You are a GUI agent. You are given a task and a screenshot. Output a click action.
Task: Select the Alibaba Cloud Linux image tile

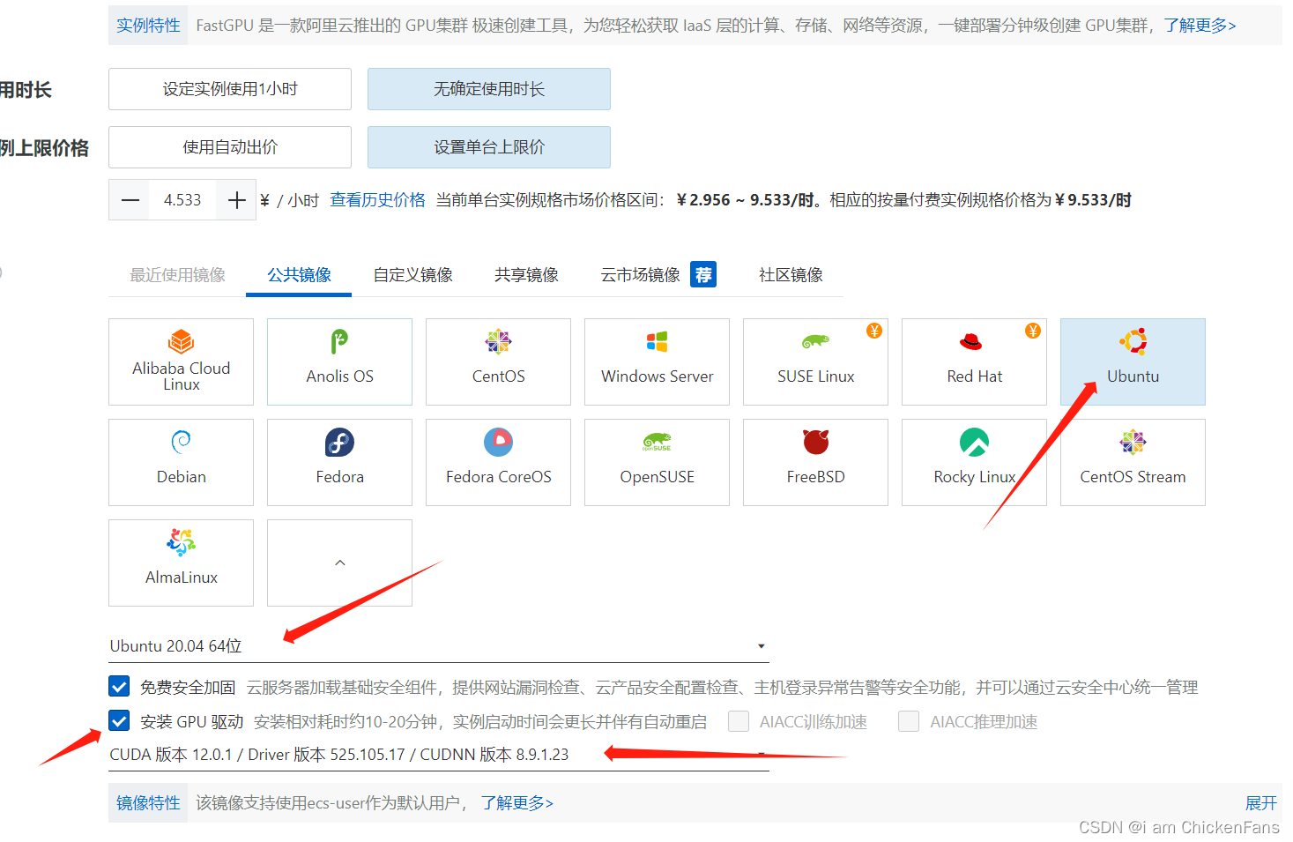click(x=181, y=361)
